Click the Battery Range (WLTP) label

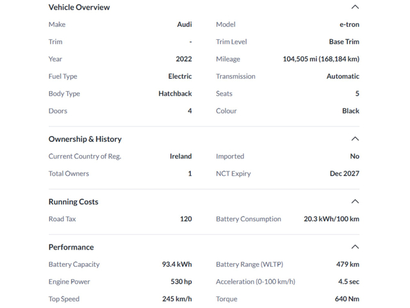pos(249,264)
